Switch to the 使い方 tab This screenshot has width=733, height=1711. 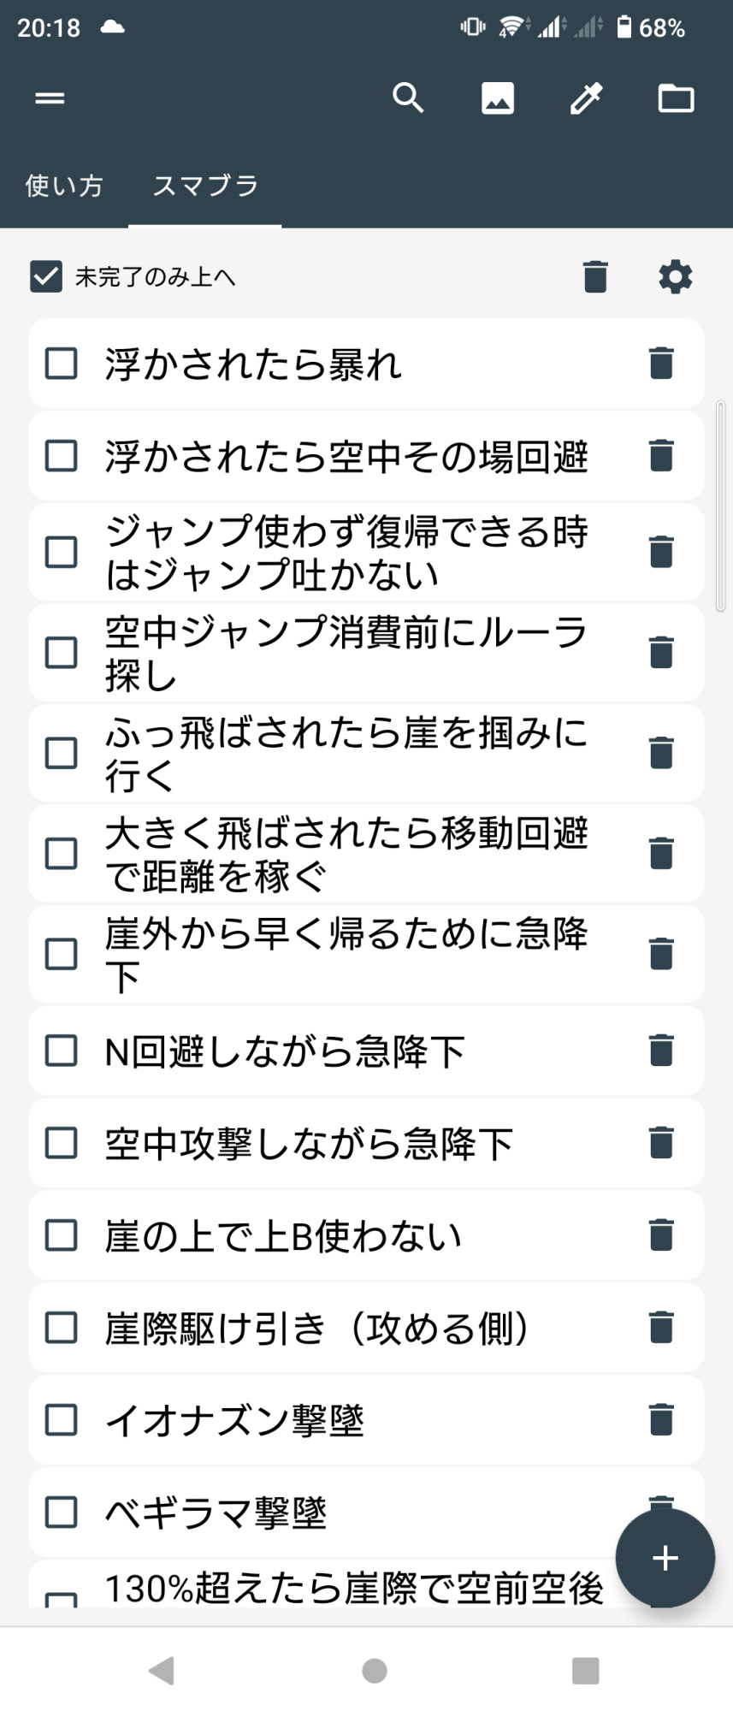(x=64, y=186)
